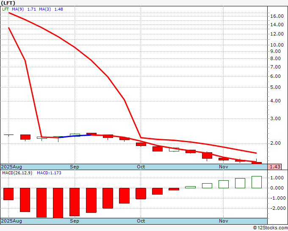
Task: Select the MA(9) legend label
Action: 18,9
